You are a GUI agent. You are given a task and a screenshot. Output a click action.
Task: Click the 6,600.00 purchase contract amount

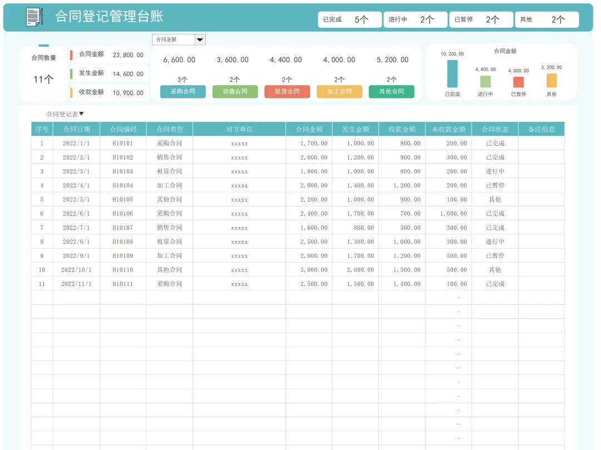(179, 60)
